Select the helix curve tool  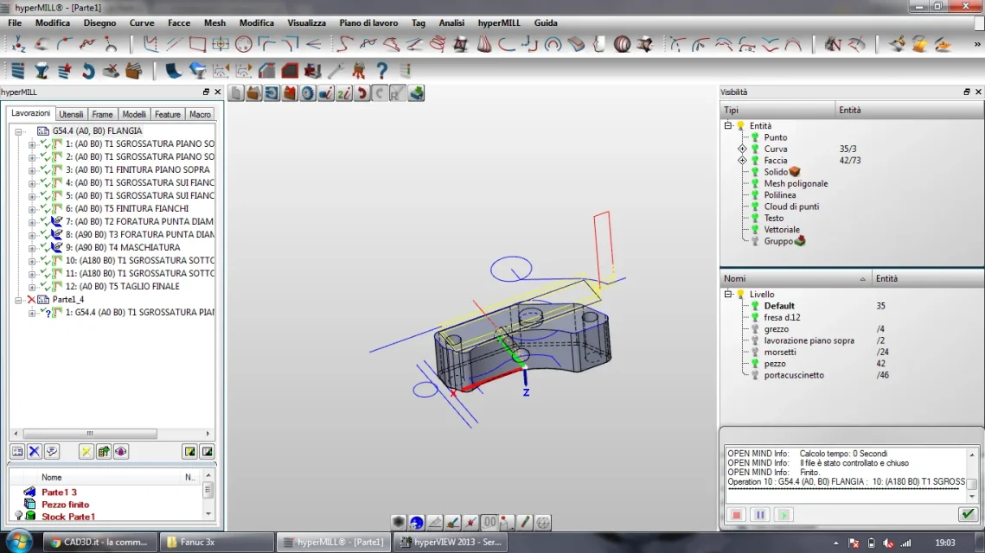[438, 45]
